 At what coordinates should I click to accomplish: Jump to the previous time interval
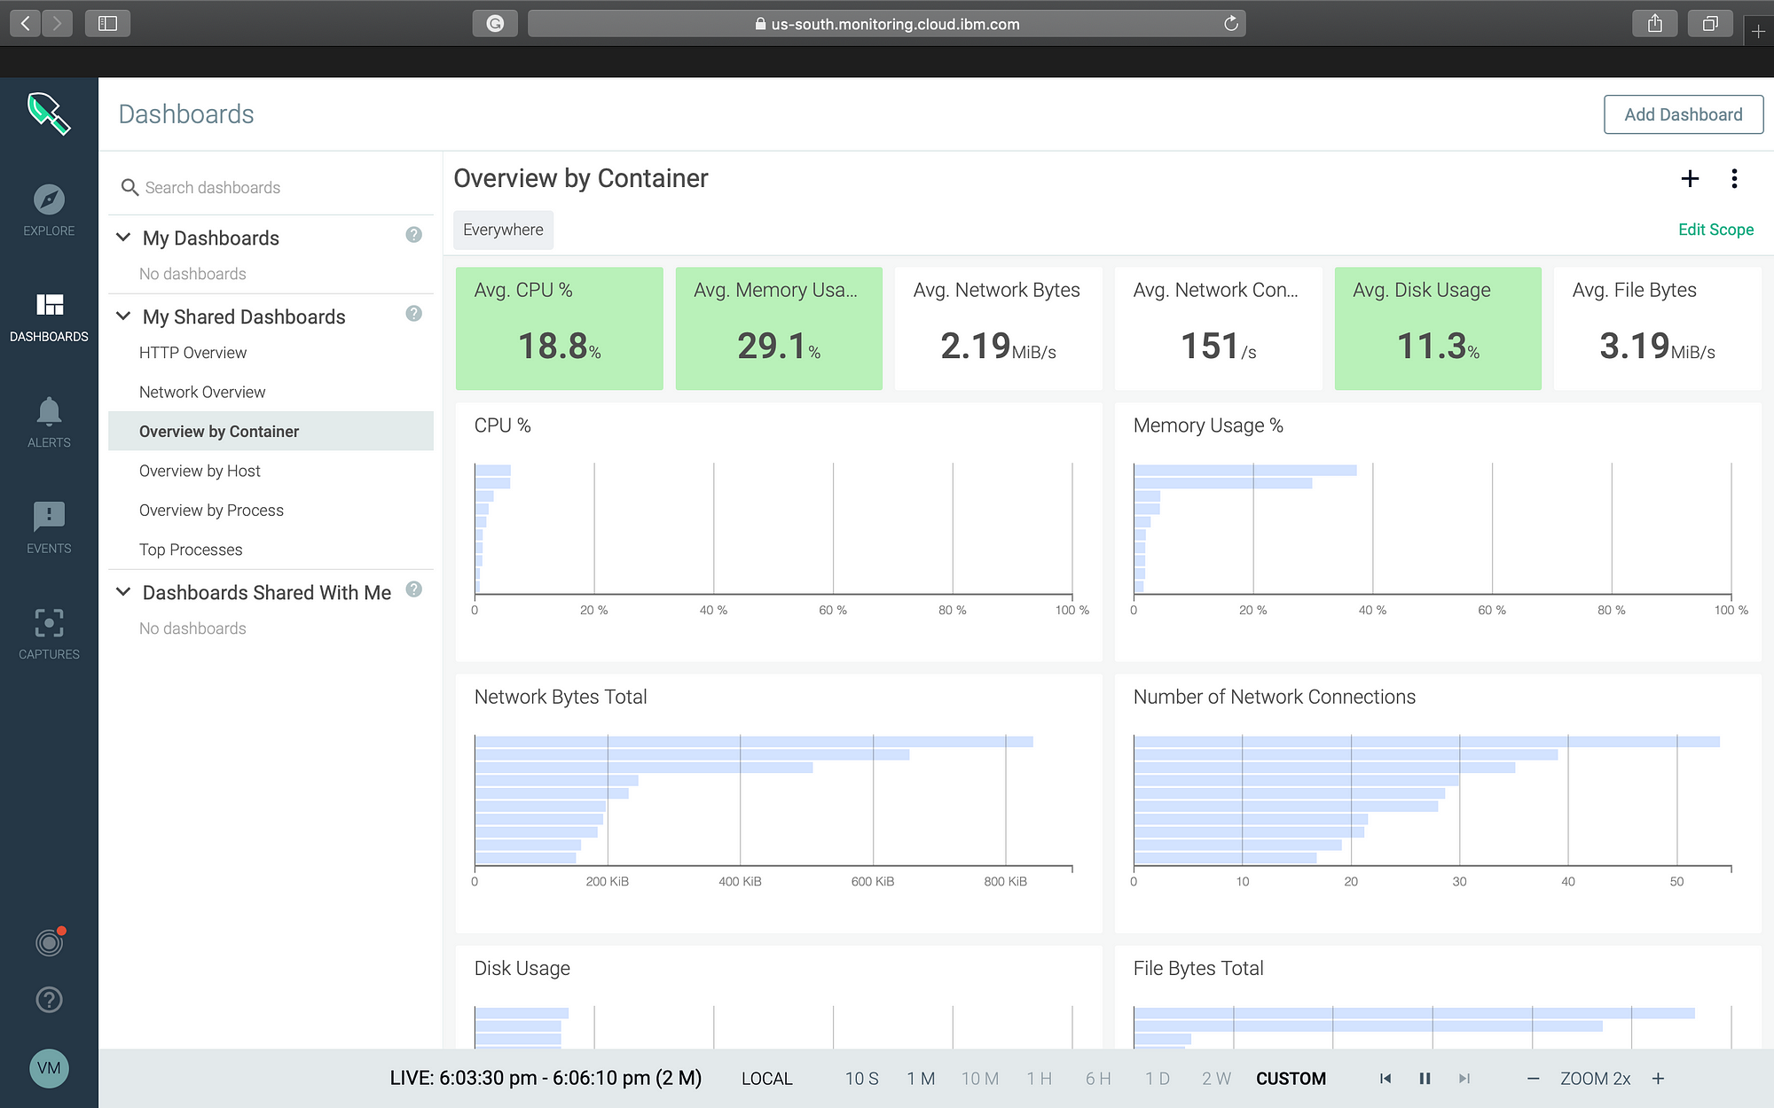(1385, 1079)
